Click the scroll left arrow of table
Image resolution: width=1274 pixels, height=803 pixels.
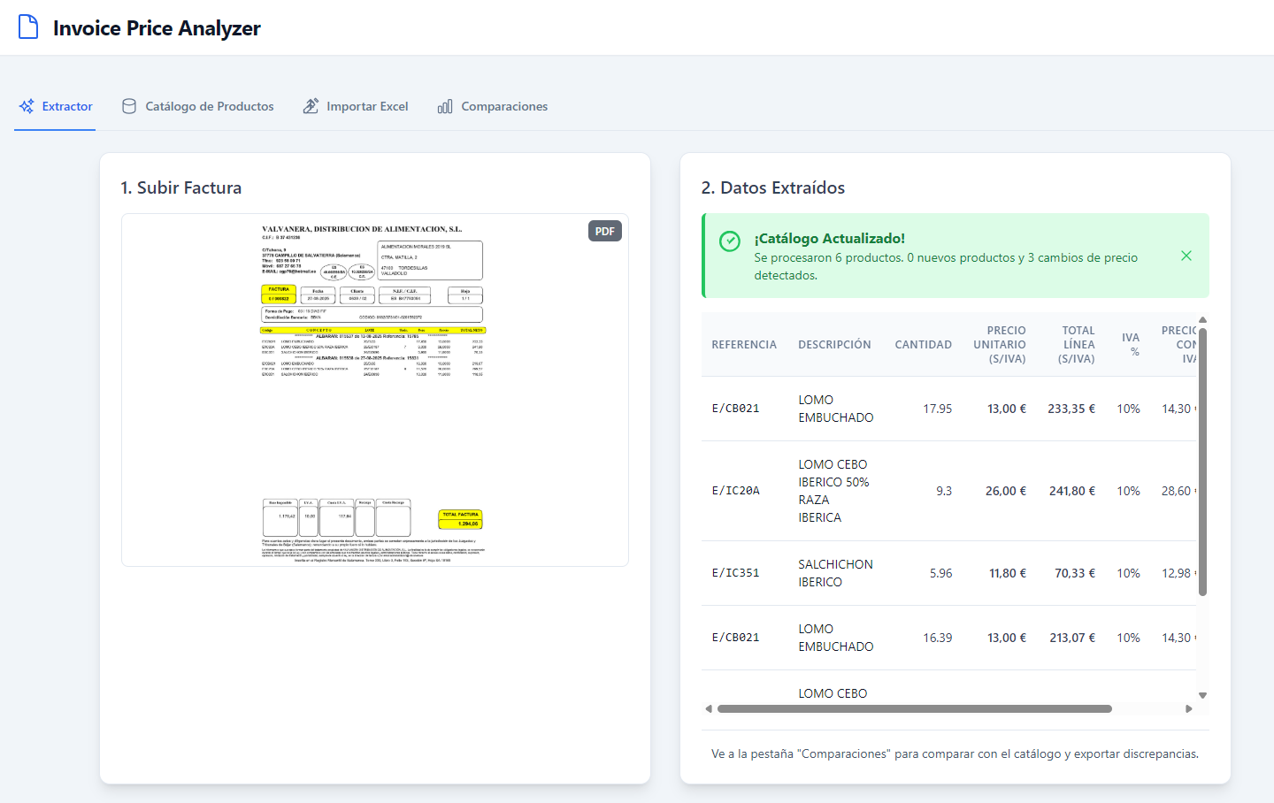click(709, 708)
